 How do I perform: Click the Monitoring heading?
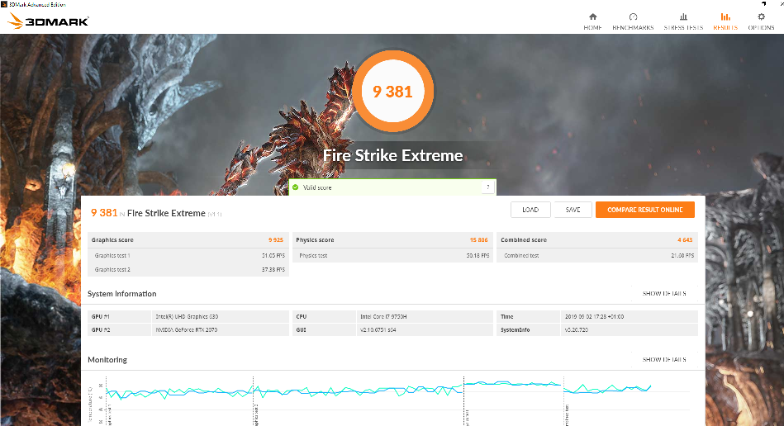pos(107,360)
